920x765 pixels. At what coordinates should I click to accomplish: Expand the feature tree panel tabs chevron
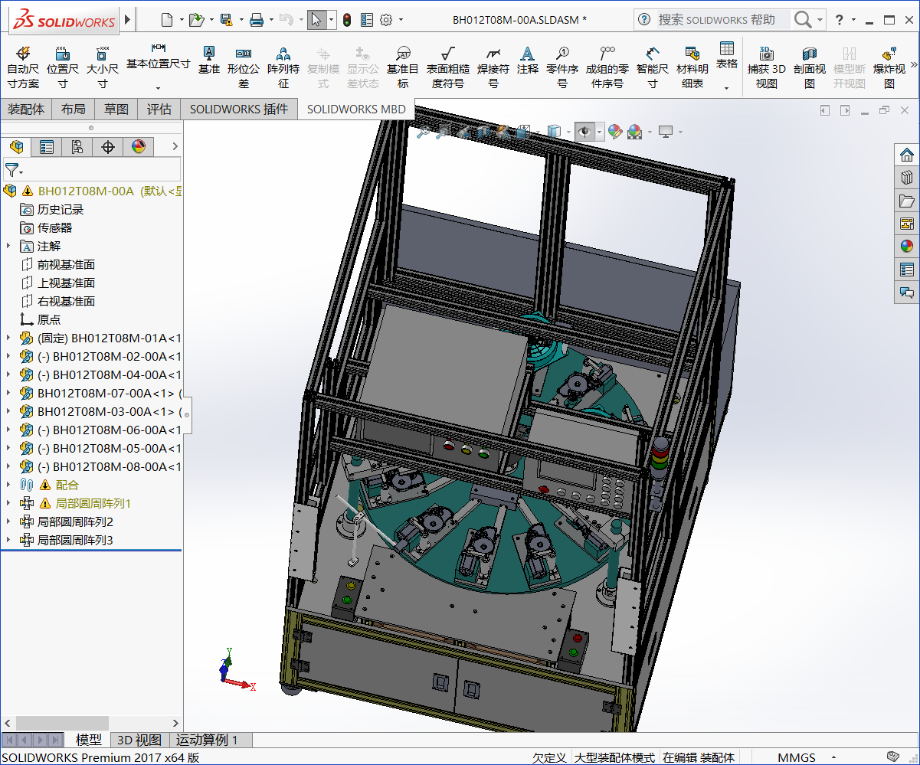[175, 146]
